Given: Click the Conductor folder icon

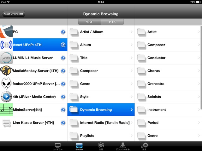Looking at the screenshot, I should coord(141,58).
